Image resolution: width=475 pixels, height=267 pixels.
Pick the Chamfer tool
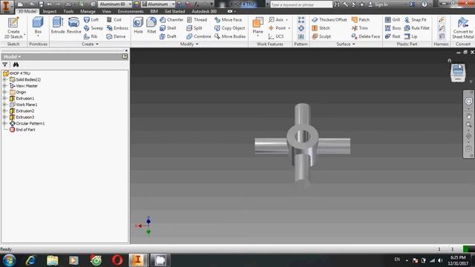point(171,20)
